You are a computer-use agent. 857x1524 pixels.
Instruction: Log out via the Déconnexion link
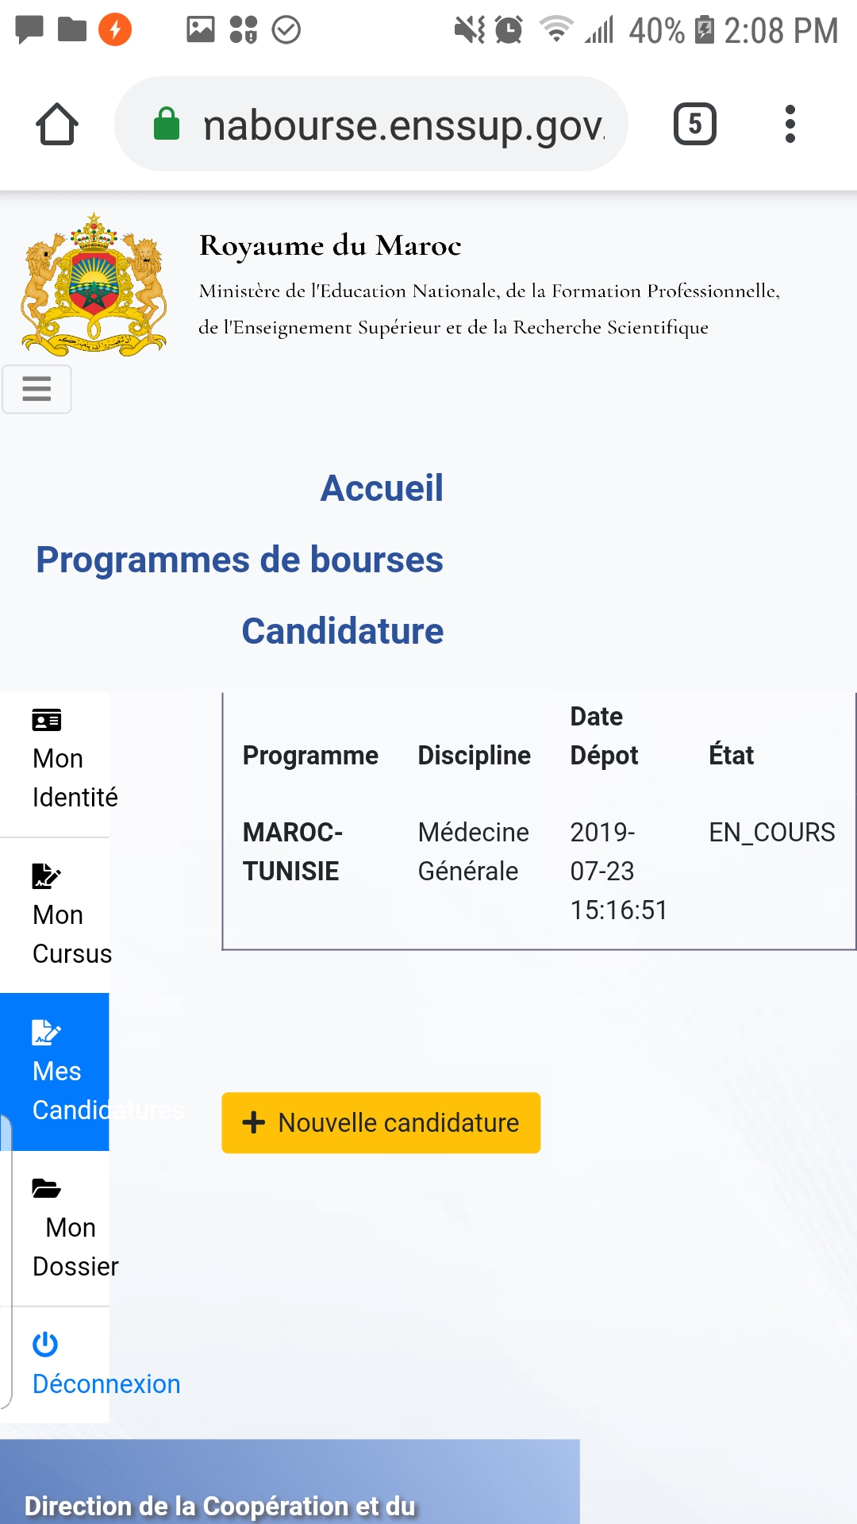(x=106, y=1384)
